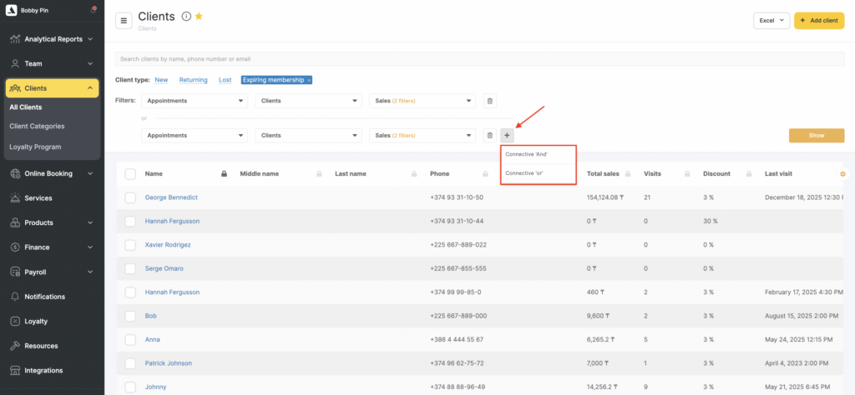
Task: Open table column settings gear icon
Action: tap(842, 174)
